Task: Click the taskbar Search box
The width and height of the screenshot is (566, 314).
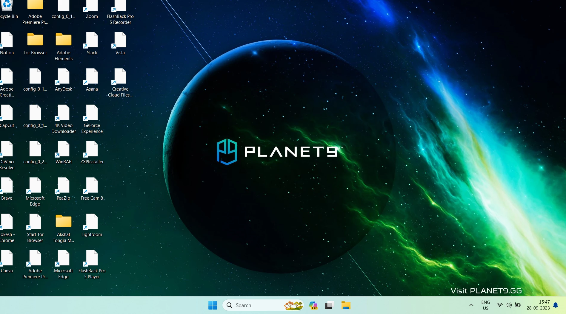Action: 263,305
